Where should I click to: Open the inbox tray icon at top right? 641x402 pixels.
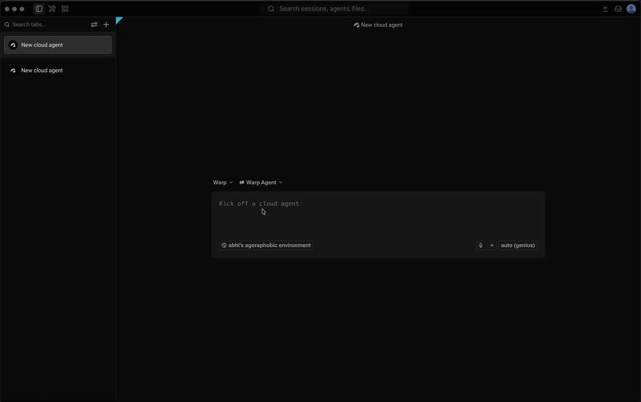coord(618,8)
